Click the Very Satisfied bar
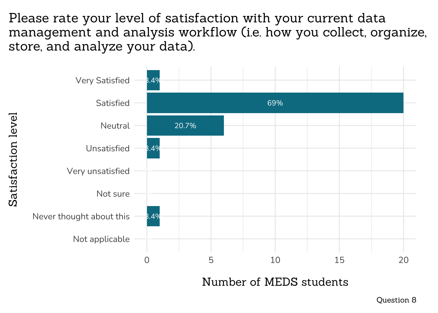 [153, 80]
